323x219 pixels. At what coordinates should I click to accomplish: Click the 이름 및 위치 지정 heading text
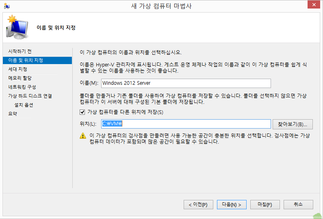tap(56, 28)
